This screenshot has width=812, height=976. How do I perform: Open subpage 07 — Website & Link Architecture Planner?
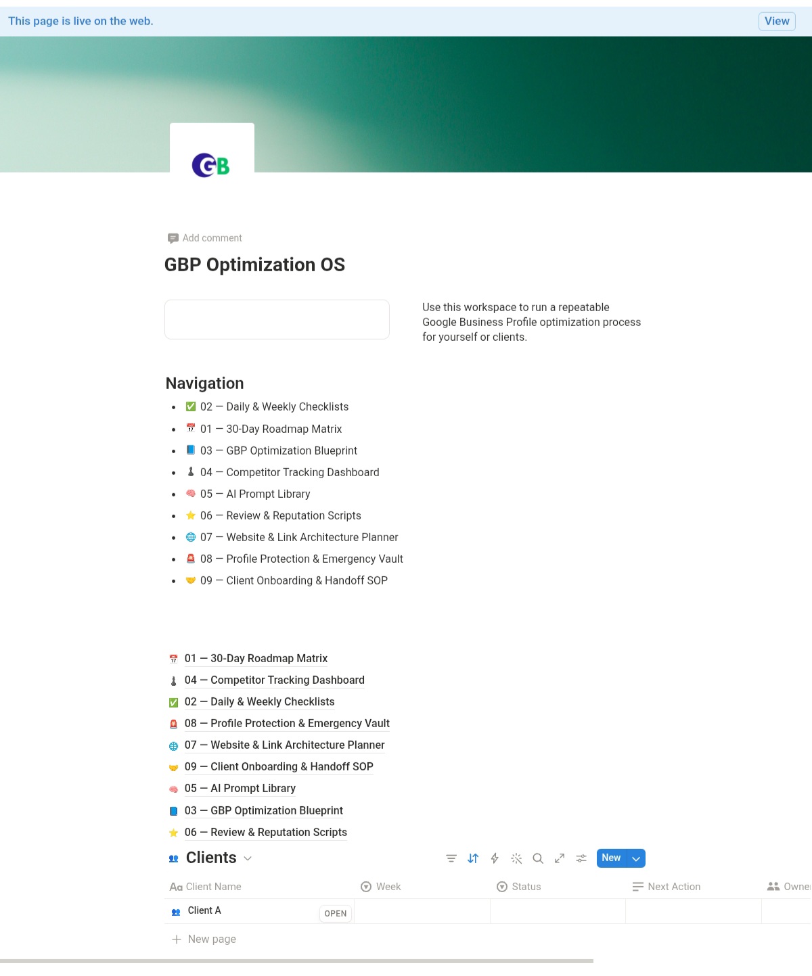pos(285,745)
